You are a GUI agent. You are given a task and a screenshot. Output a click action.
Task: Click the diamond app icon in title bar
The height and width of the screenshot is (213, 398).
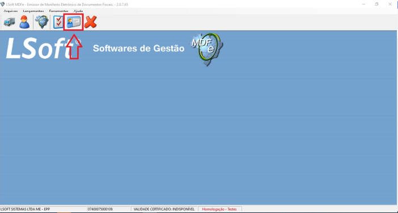[2, 5]
